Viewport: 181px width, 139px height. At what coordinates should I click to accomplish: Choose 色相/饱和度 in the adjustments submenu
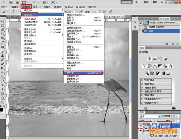(x=84, y=31)
